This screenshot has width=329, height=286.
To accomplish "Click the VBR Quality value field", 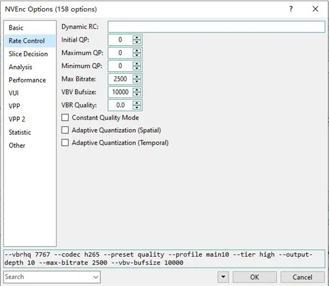I will 120,106.
